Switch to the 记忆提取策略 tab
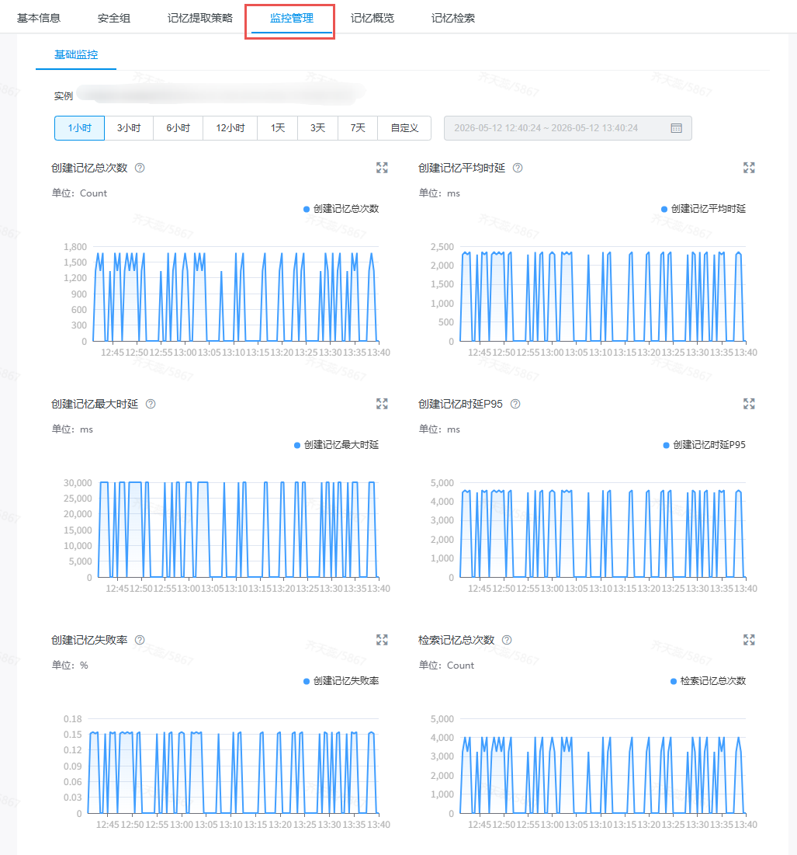797x855 pixels. 200,18
